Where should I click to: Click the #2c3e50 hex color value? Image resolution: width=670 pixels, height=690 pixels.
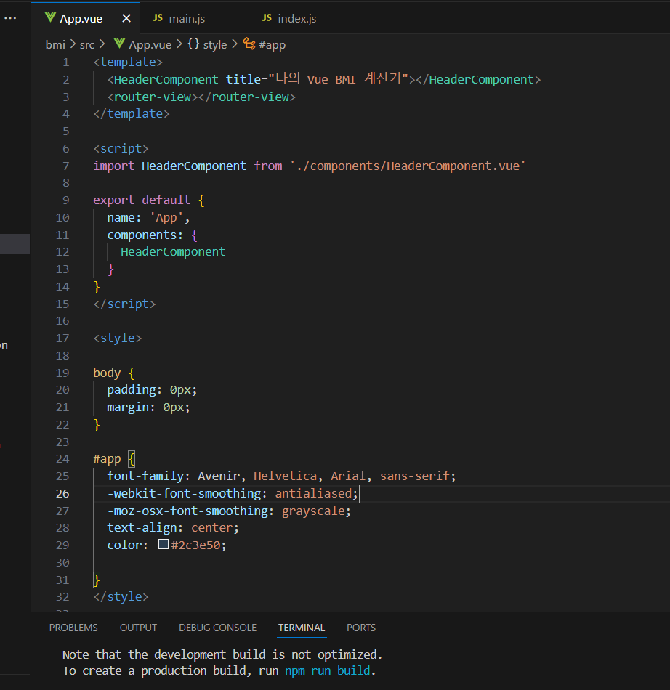196,545
